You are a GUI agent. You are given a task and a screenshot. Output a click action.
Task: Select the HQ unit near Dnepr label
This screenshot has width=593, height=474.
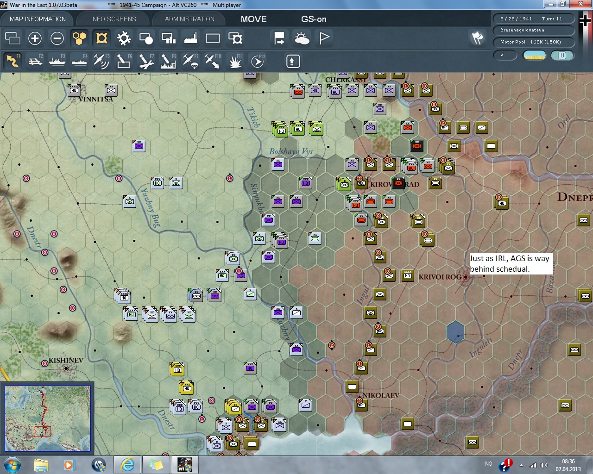click(502, 202)
